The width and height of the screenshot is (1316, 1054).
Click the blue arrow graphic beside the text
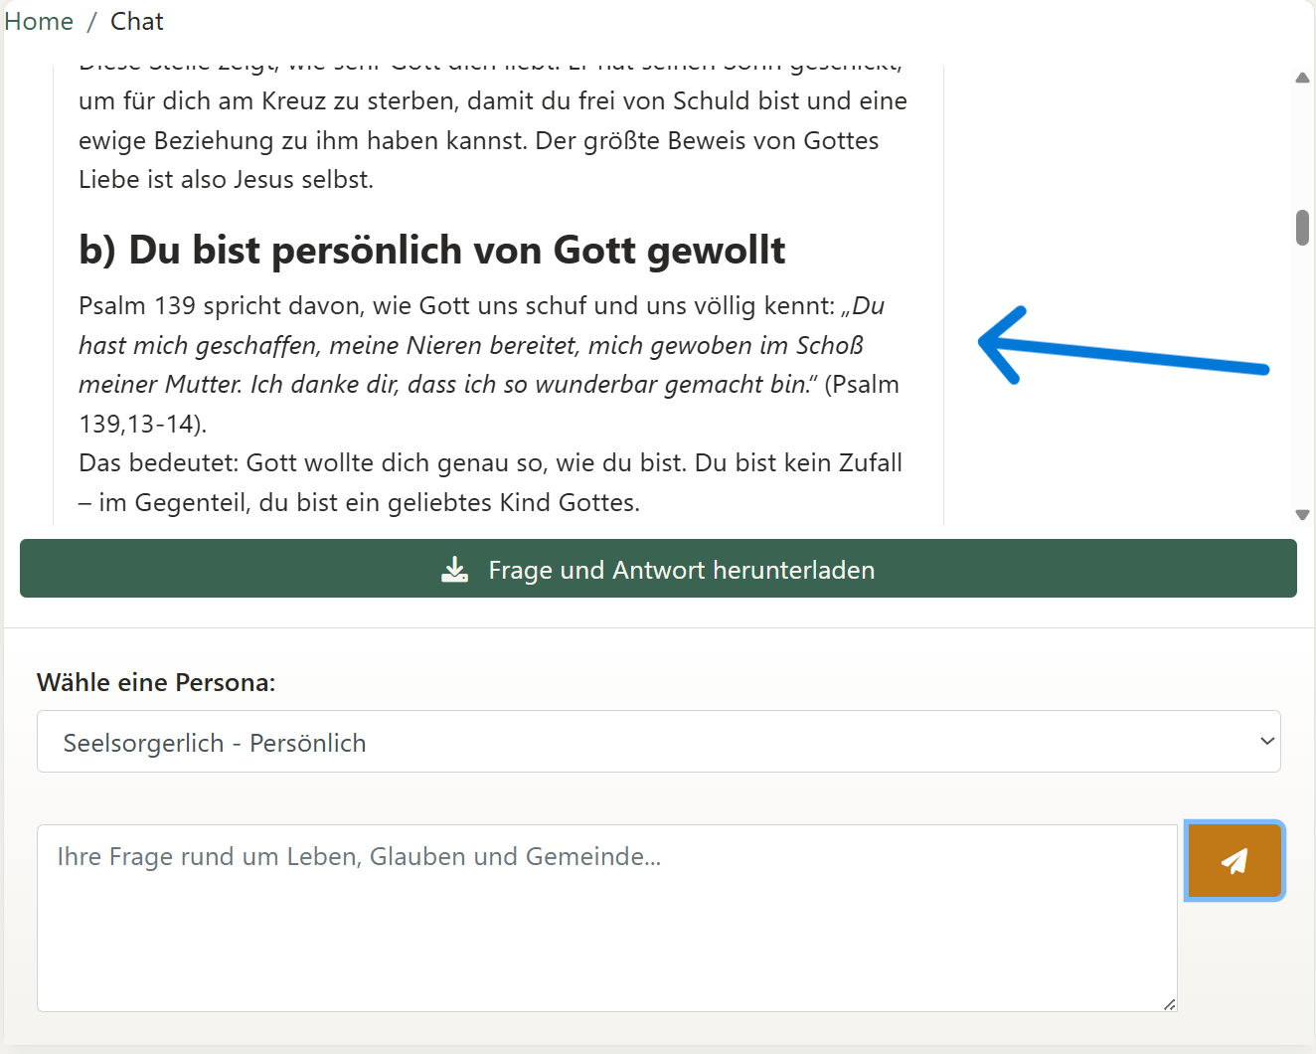pyautogui.click(x=1123, y=343)
